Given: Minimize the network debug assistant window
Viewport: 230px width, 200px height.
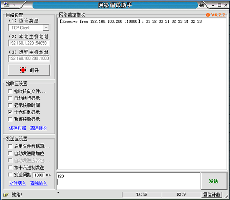Looking at the screenshot, I should click(213, 5).
